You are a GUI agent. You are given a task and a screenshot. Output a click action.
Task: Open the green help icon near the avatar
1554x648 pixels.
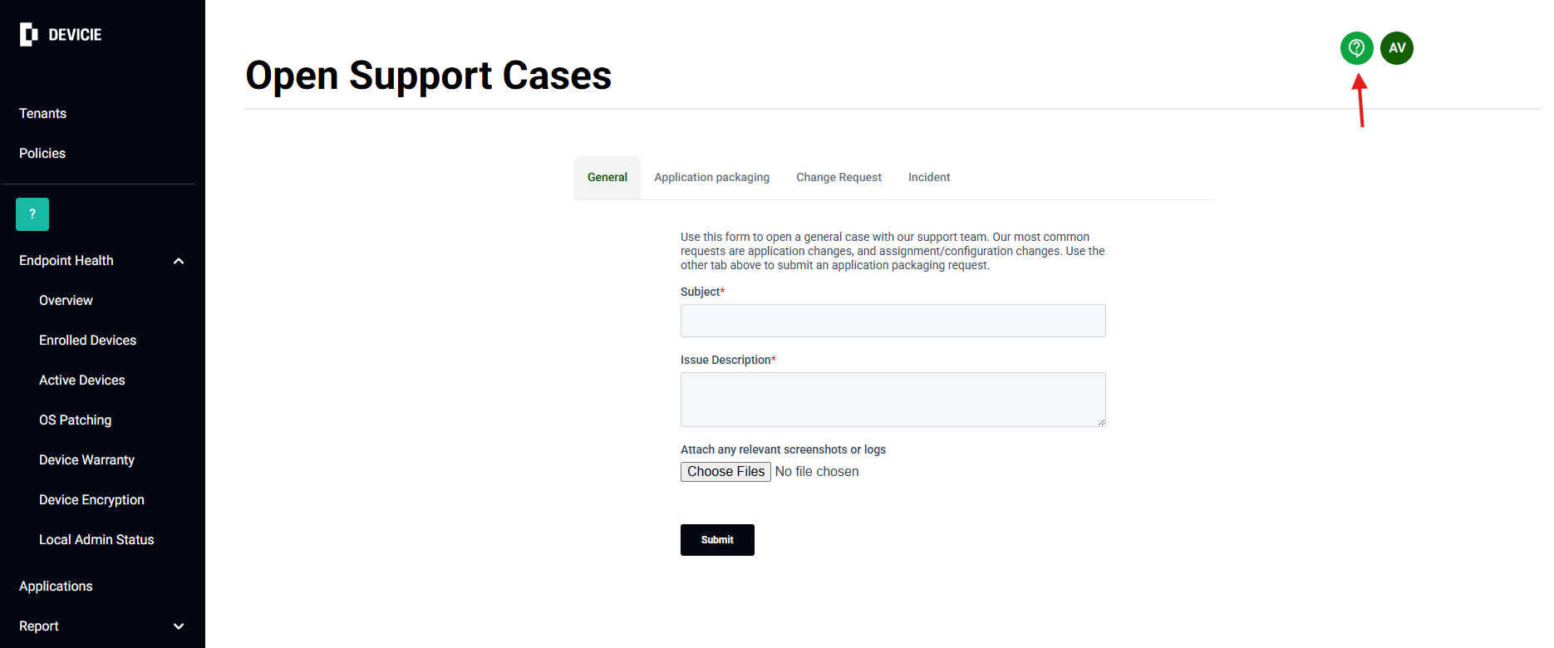[1356, 47]
